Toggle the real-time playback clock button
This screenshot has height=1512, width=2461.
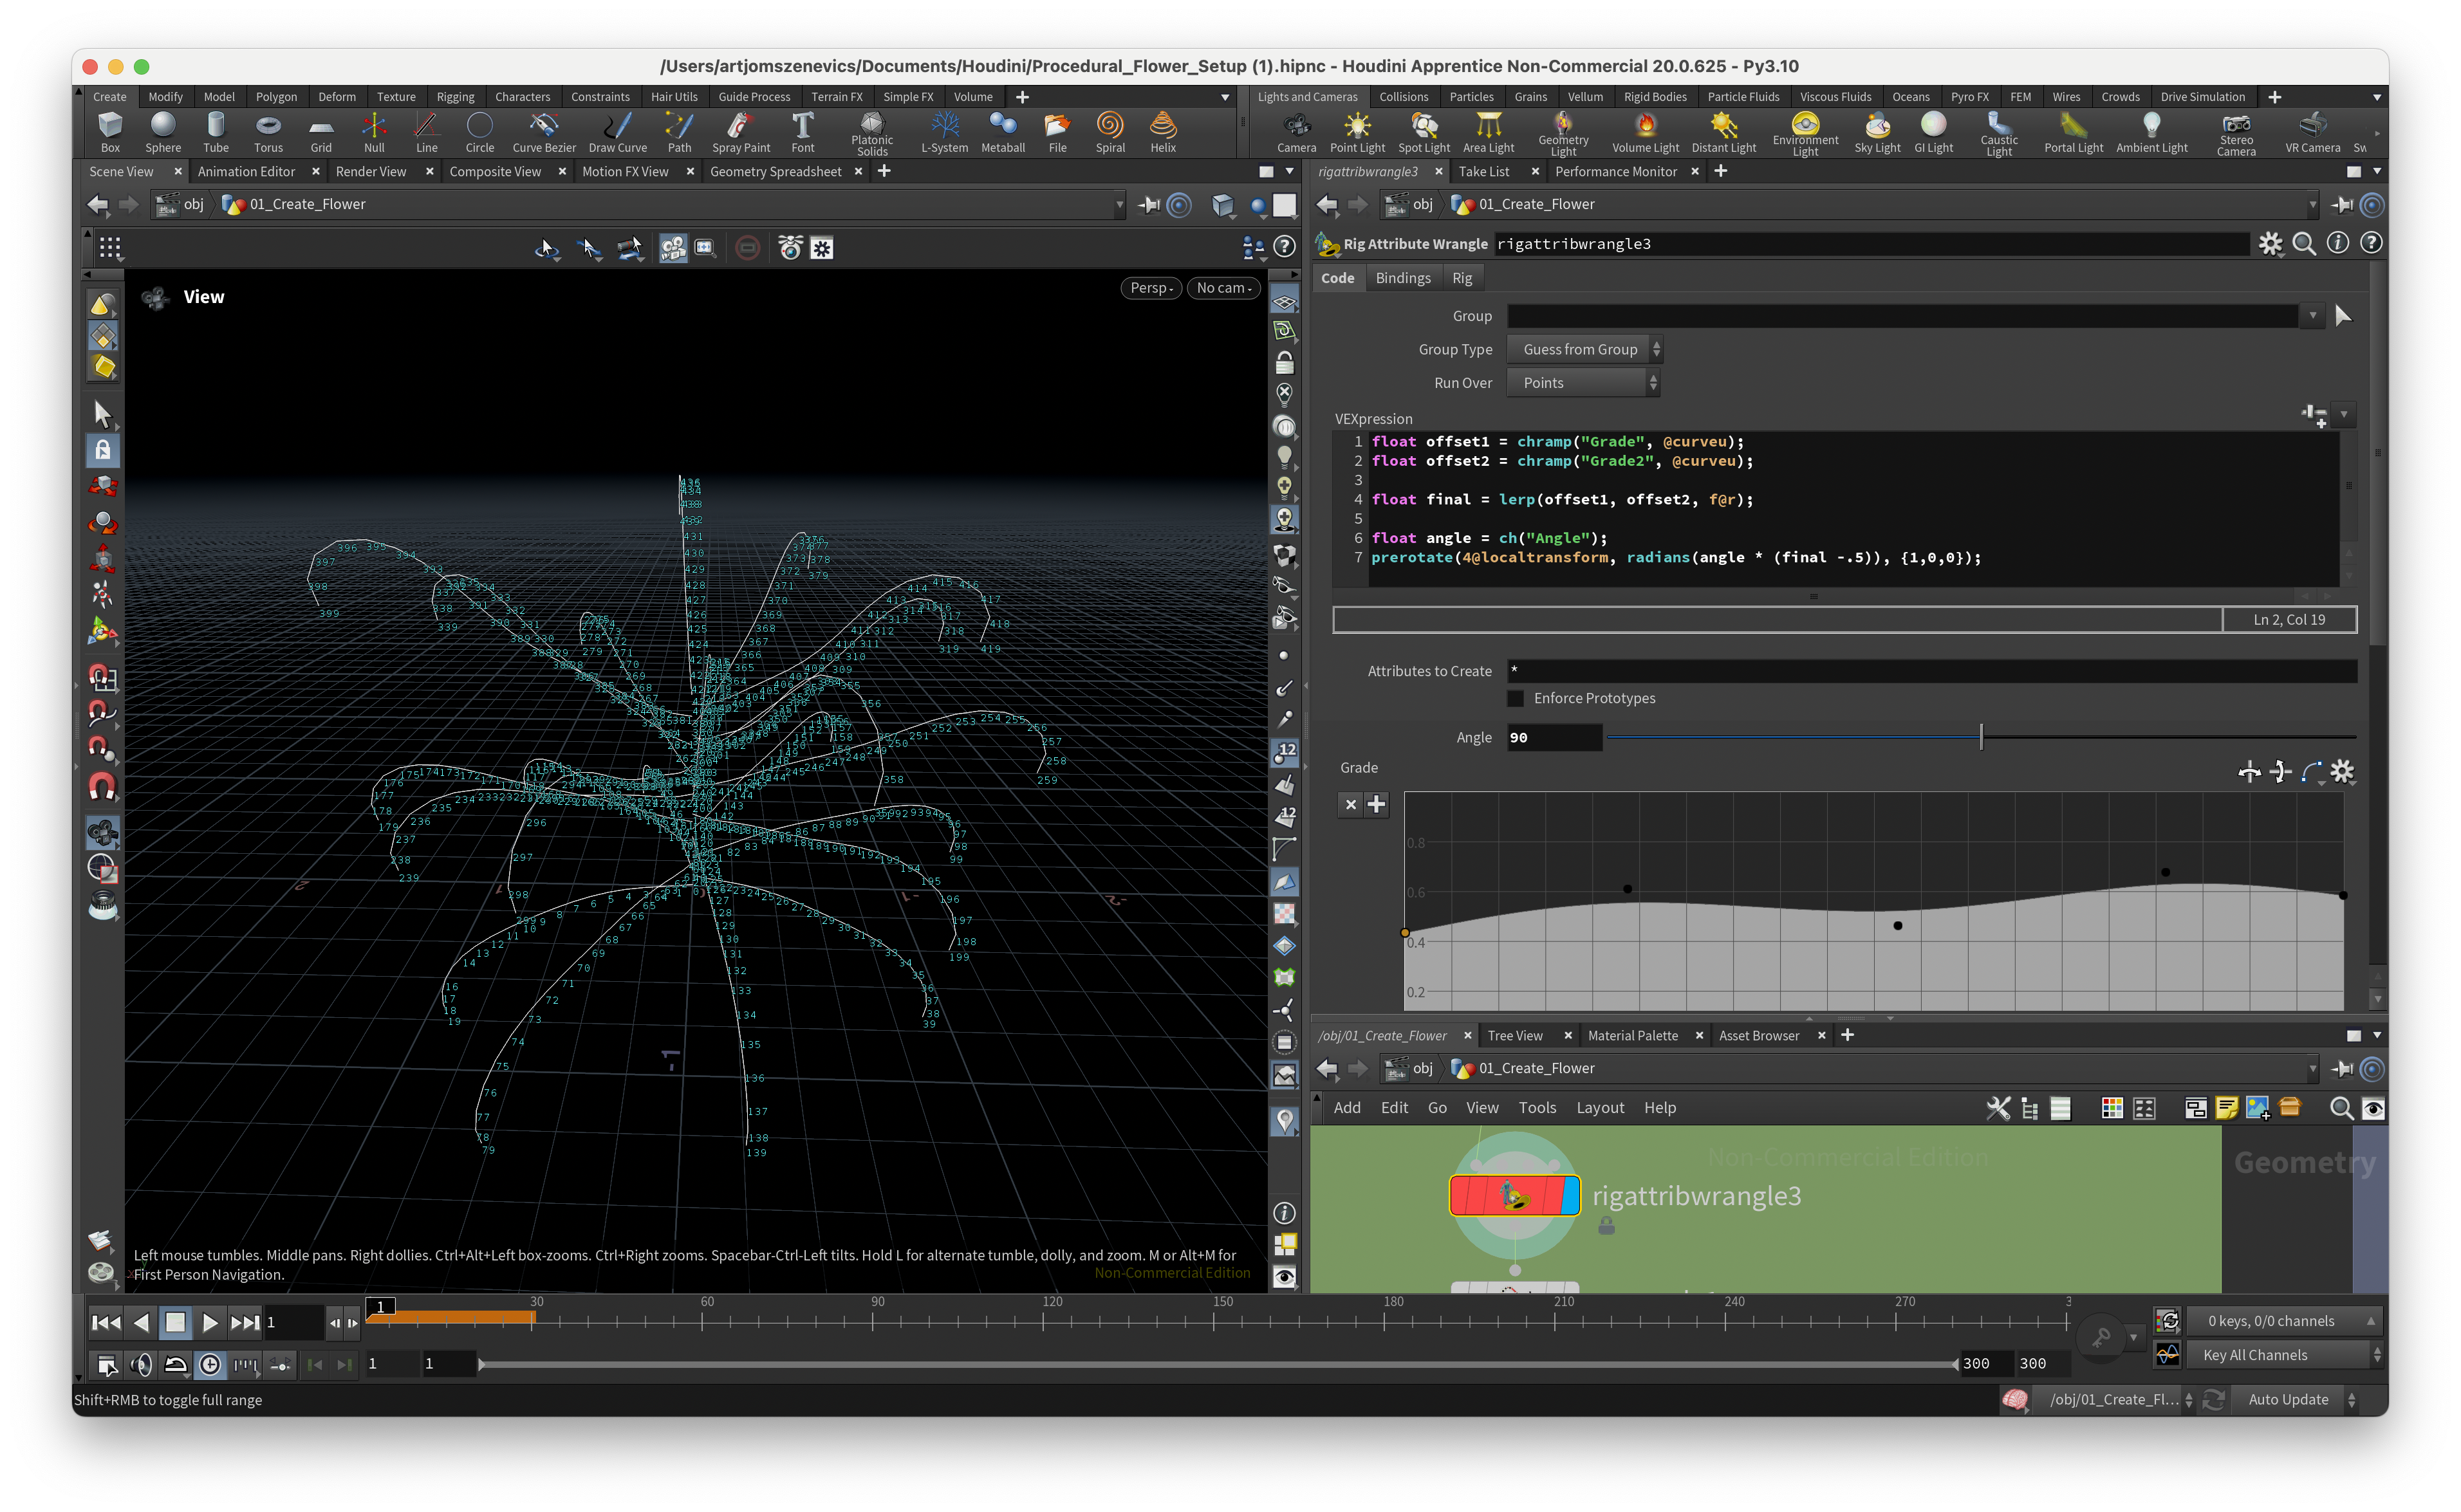[x=210, y=1364]
